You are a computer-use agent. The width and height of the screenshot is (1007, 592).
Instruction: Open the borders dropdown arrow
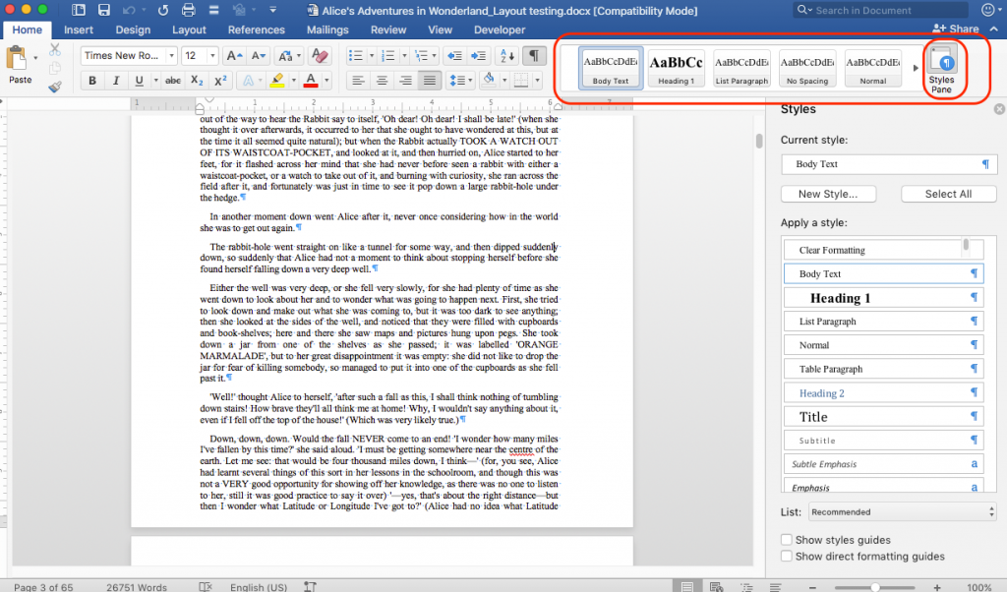(x=537, y=81)
